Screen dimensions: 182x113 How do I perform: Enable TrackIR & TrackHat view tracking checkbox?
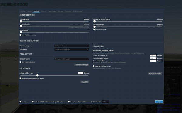(33, 102)
